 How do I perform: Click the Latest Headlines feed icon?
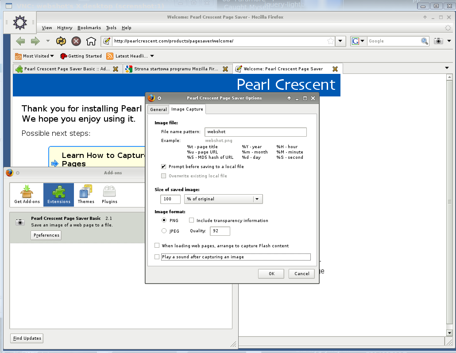[110, 56]
